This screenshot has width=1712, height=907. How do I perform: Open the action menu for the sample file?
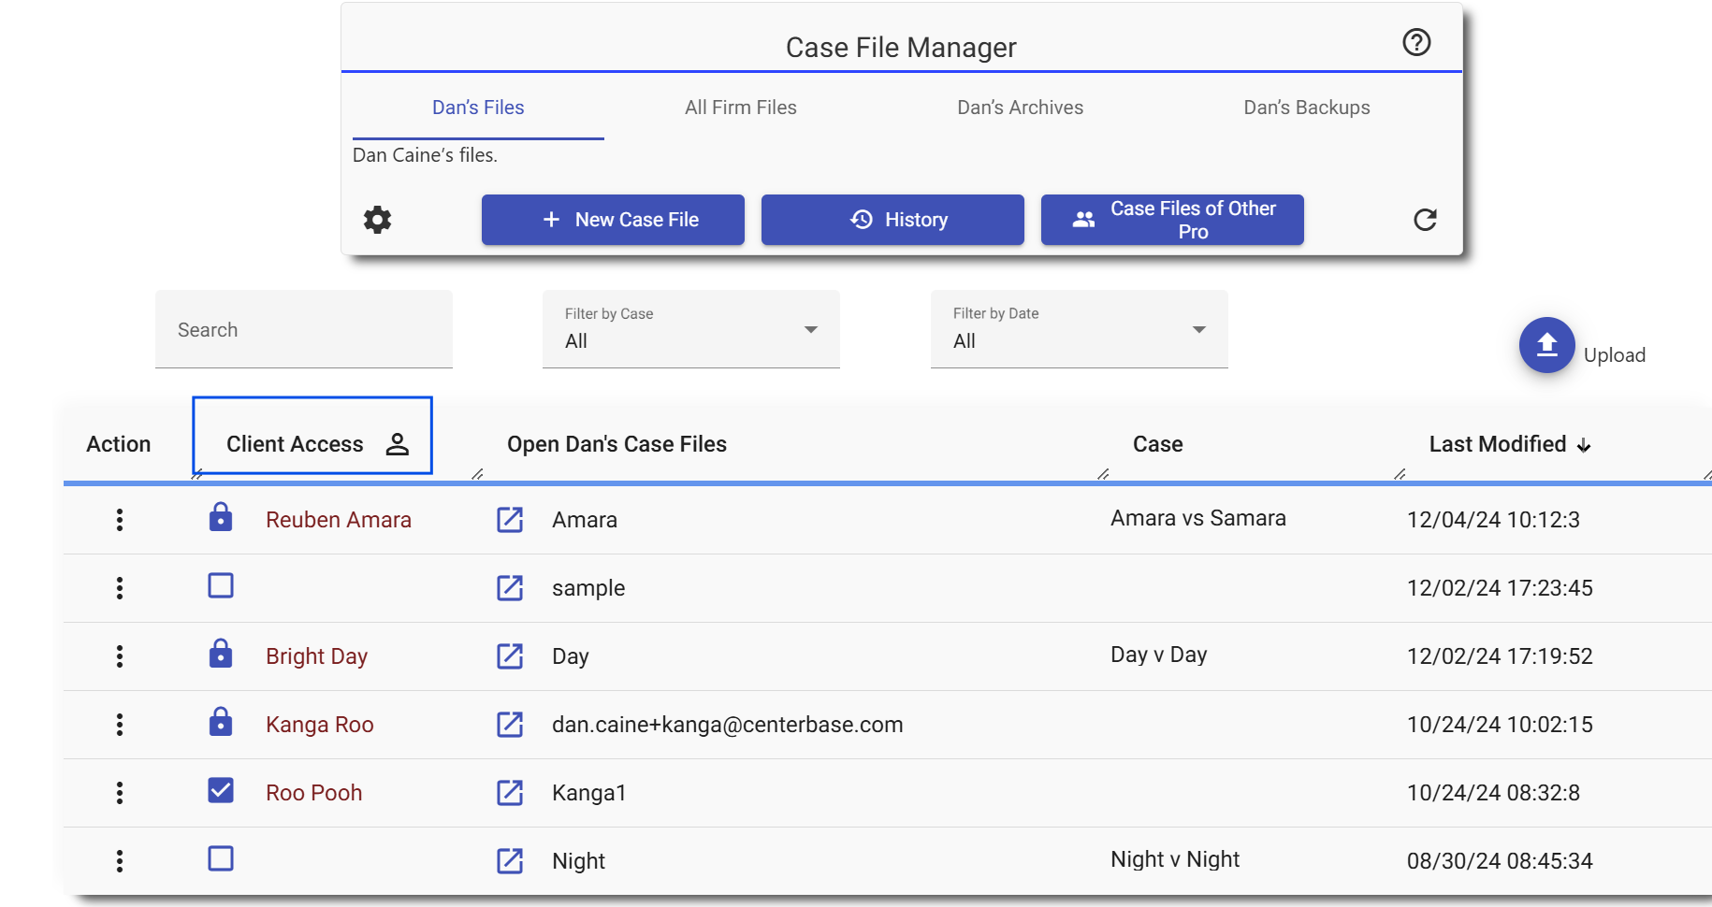120,588
